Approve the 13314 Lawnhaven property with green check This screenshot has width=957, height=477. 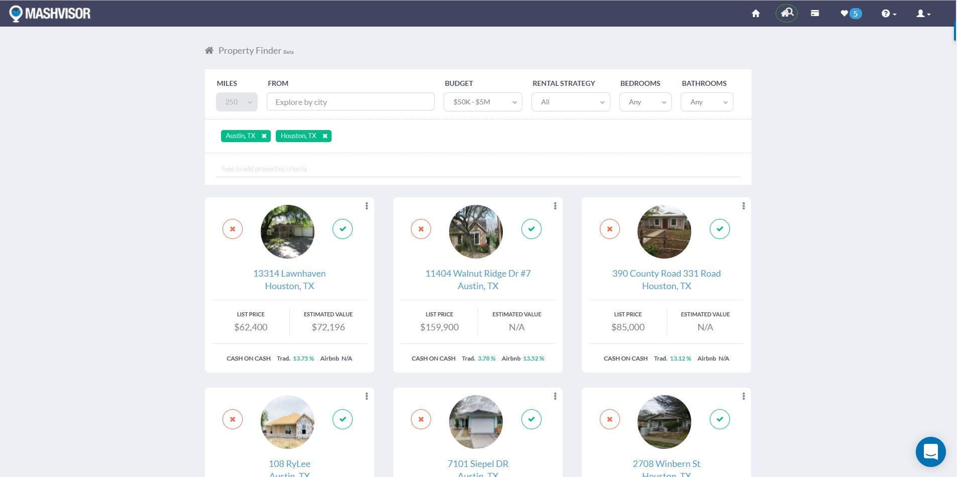pos(343,228)
